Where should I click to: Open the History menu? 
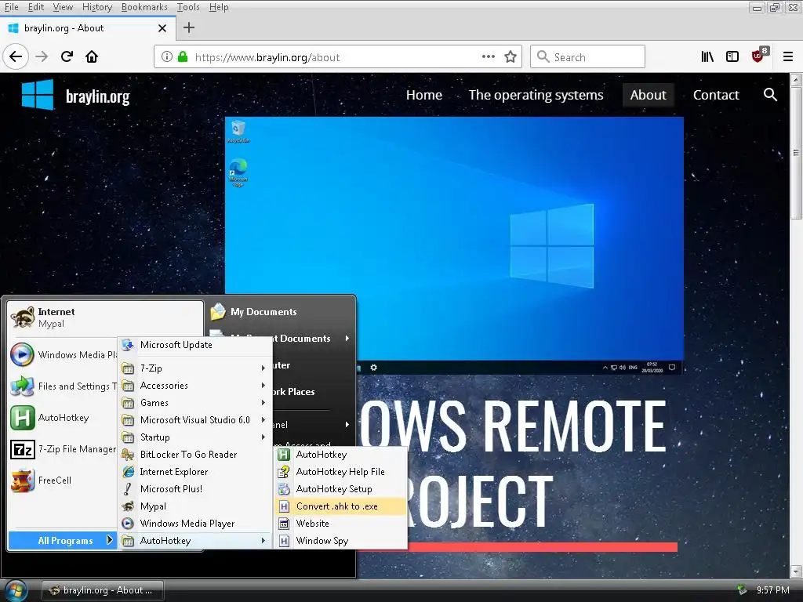pos(97,7)
